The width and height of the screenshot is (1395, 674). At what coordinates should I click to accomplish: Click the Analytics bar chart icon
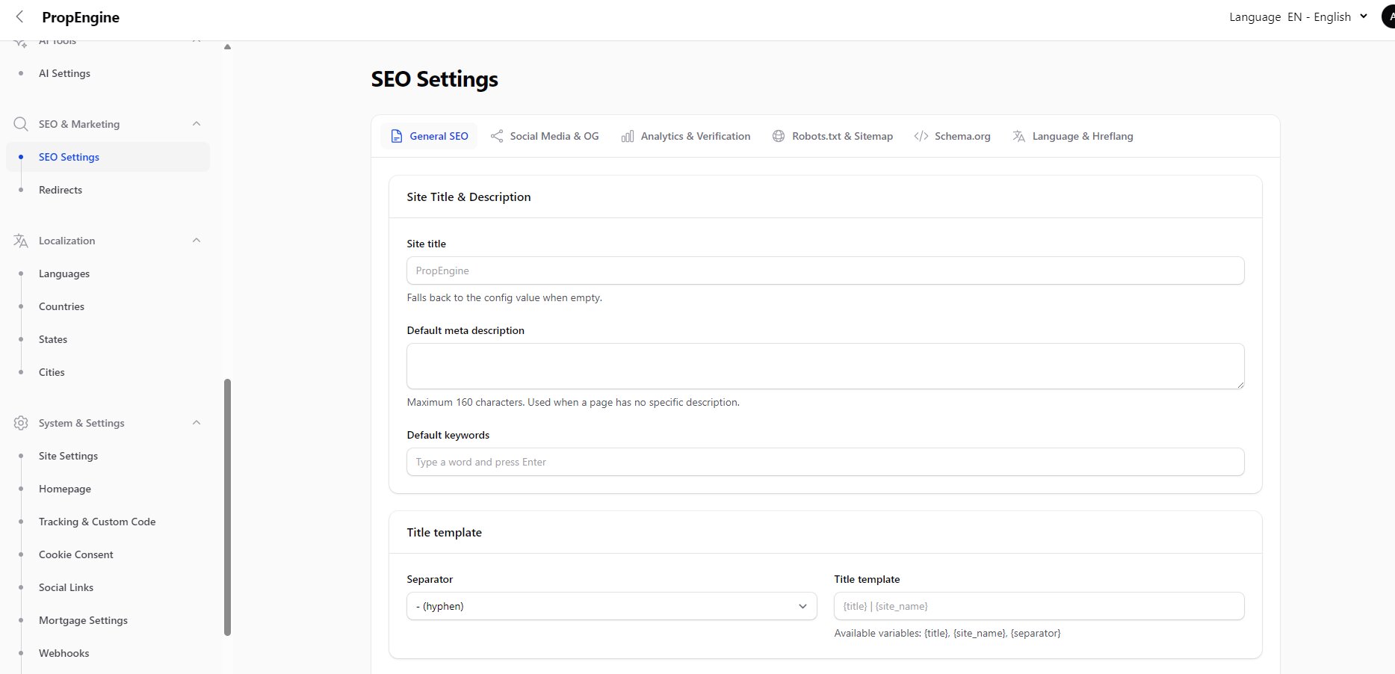click(x=628, y=136)
